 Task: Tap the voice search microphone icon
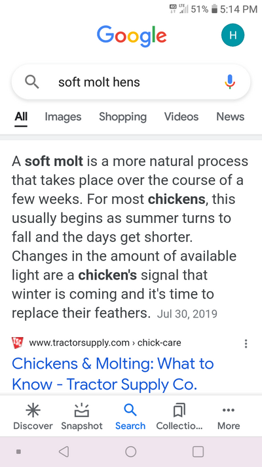230,81
